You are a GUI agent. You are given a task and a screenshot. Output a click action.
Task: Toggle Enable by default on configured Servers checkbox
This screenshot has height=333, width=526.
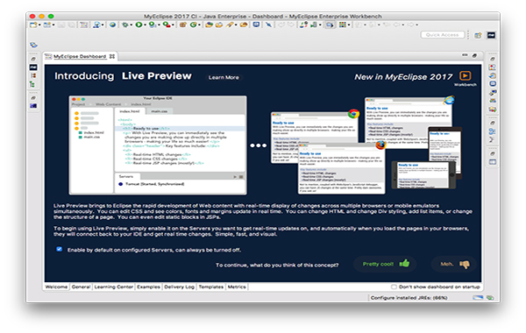pos(60,249)
